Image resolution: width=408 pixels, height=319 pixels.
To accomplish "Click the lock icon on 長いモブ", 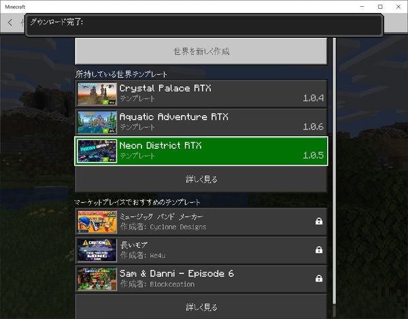I will [x=319, y=250].
